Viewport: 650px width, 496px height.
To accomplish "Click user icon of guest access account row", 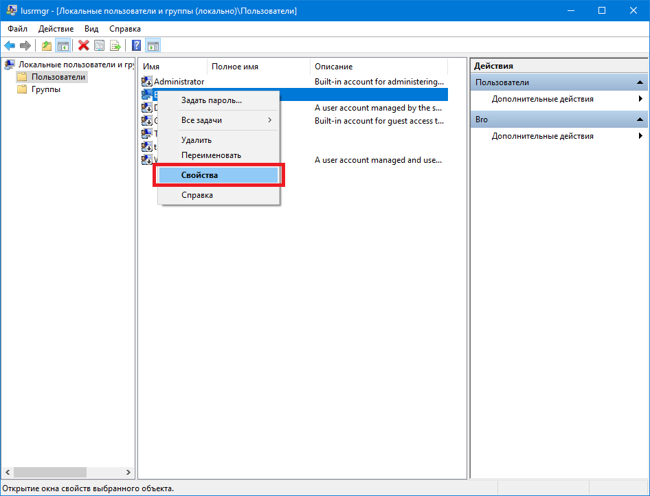I will [147, 121].
